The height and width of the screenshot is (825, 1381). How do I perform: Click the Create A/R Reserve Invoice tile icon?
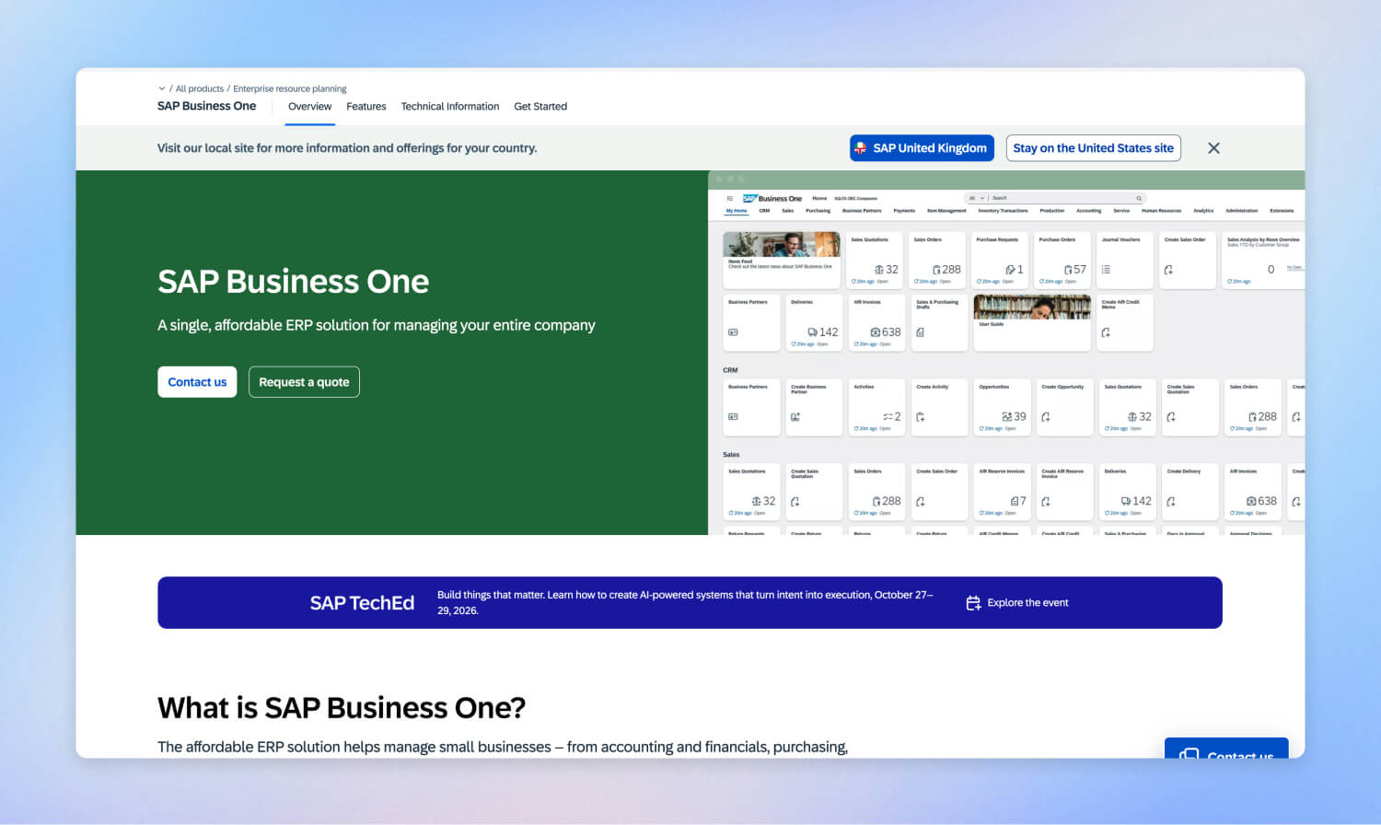pos(1046,502)
